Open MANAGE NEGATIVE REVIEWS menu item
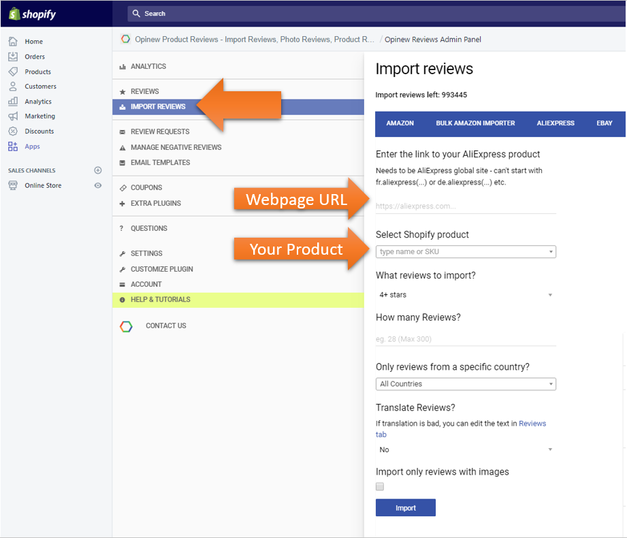 click(238, 147)
